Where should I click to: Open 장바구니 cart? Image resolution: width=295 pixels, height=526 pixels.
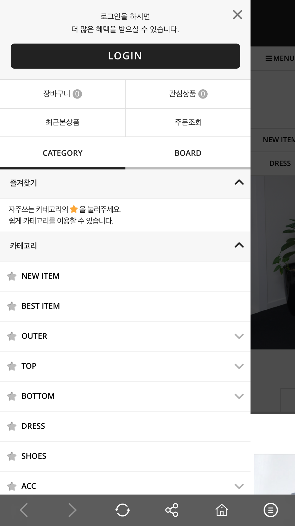tap(63, 94)
